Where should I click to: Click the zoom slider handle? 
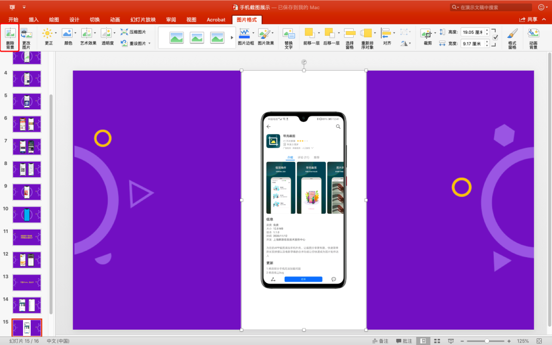[487, 341]
